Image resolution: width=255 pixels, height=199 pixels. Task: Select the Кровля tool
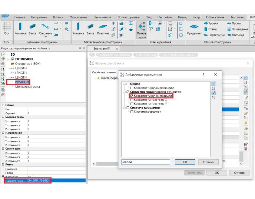211,23
